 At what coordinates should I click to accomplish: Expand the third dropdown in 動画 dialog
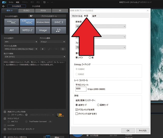101,47
